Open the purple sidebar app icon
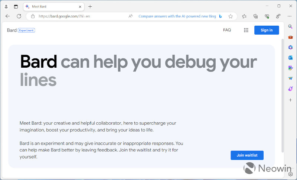This screenshot has height=180, width=297. click(290, 89)
